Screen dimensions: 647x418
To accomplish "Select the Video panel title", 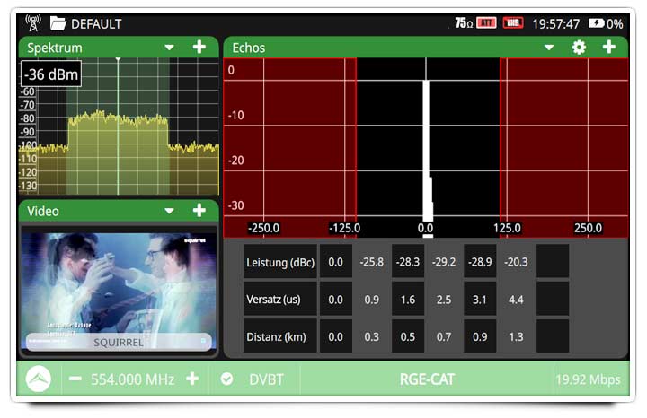I will coord(43,212).
